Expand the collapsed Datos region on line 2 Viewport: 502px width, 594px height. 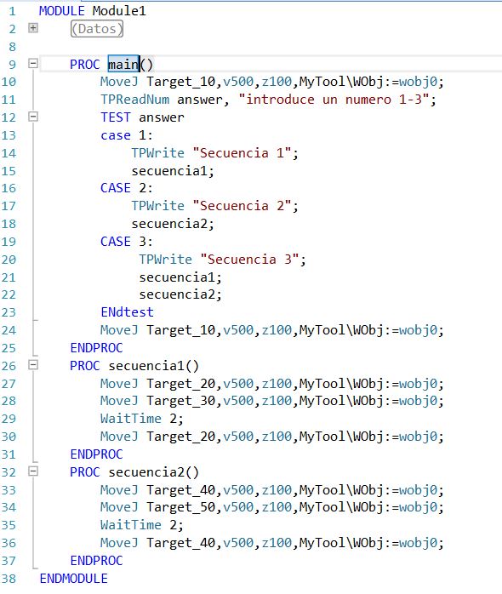point(33,27)
